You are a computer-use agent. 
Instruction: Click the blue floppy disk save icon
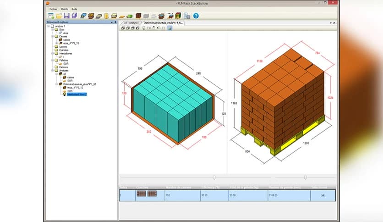click(67, 16)
